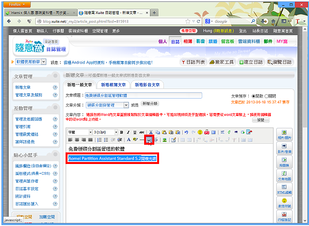Collapse 文章管理 sidebar section
This screenshot has width=309, height=226.
(x=55, y=75)
